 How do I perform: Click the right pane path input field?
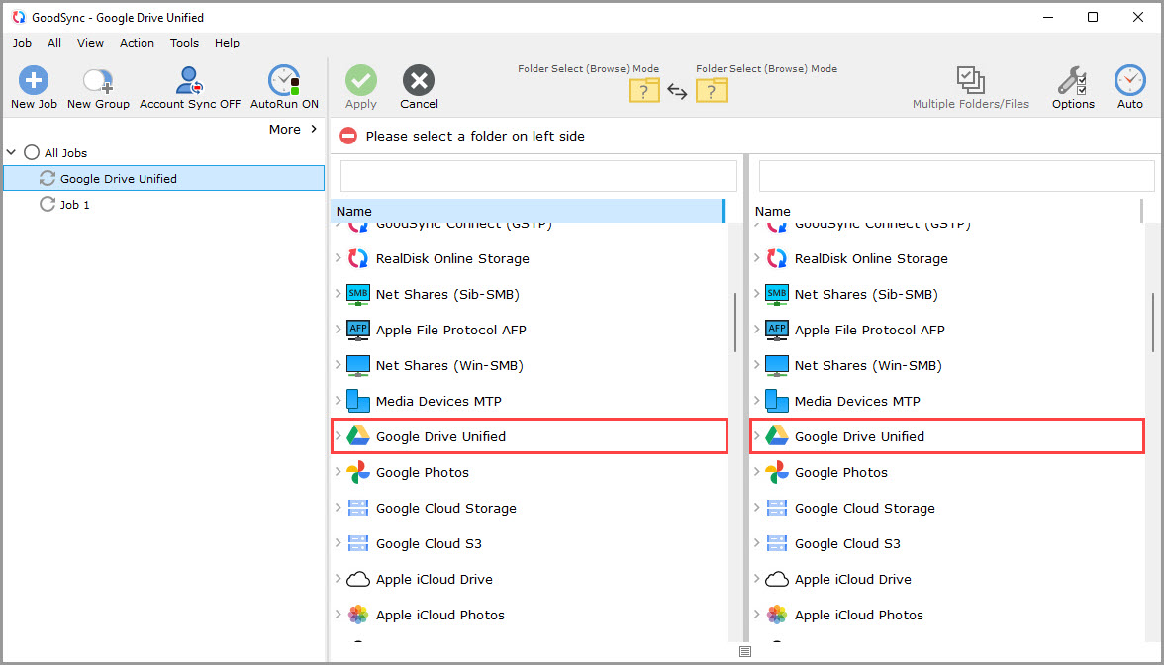click(x=956, y=176)
